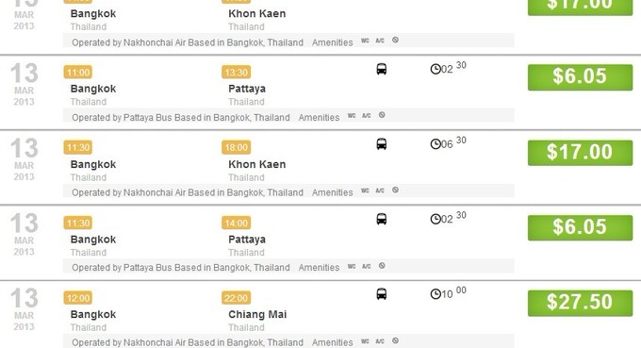Click bus icon on 11:30 Khon Kaen trip
Screen dimensions: 641x348
tap(382, 144)
